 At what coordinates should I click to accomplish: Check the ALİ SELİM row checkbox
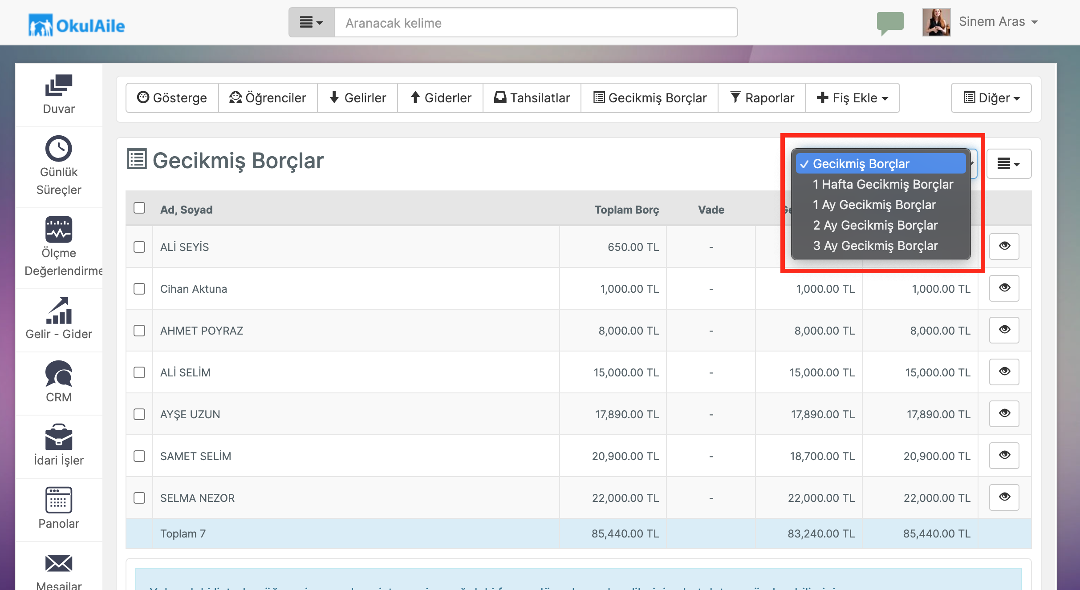pos(139,372)
